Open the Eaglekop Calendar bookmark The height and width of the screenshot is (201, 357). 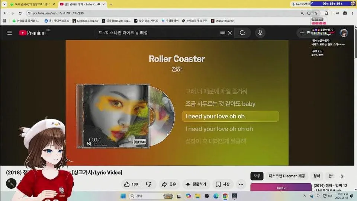coord(86,21)
